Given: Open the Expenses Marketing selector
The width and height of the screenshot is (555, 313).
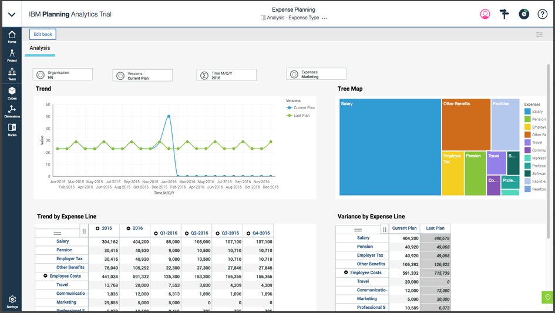Looking at the screenshot, I should [x=316, y=74].
